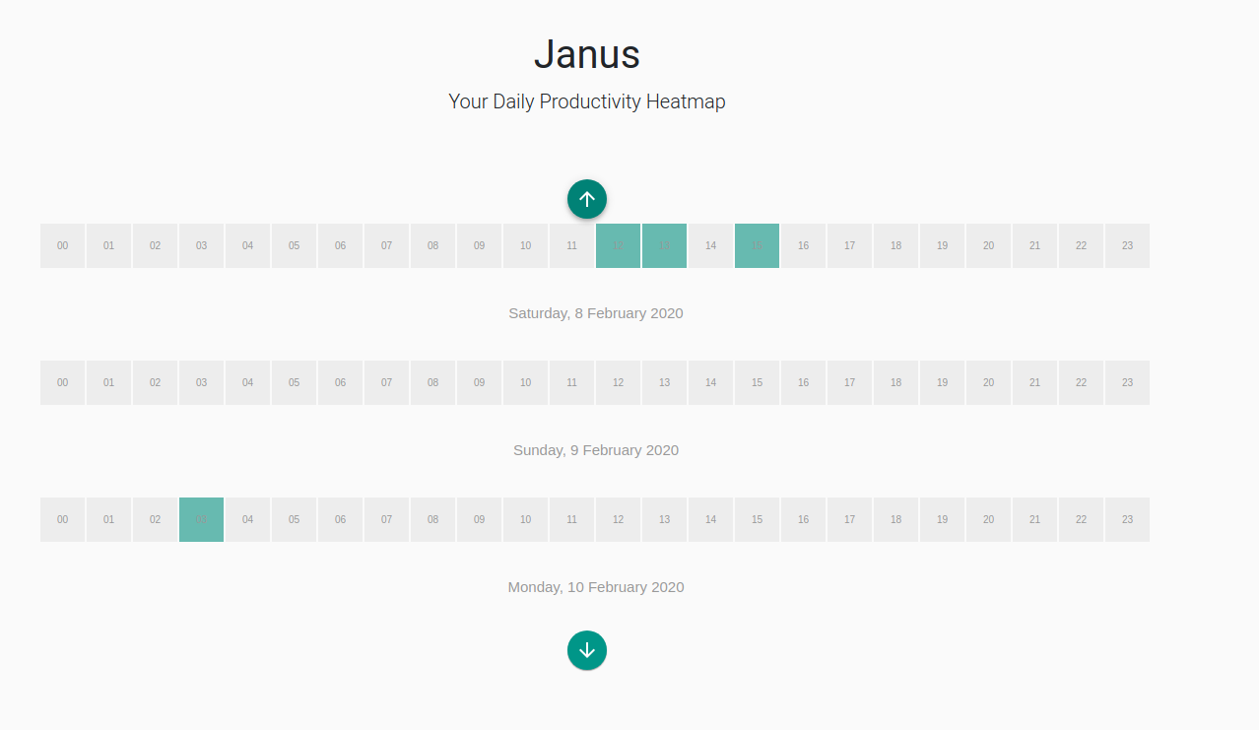The image size is (1259, 730).
Task: Click the Sunday, 9 February 2020 label
Action: point(595,449)
